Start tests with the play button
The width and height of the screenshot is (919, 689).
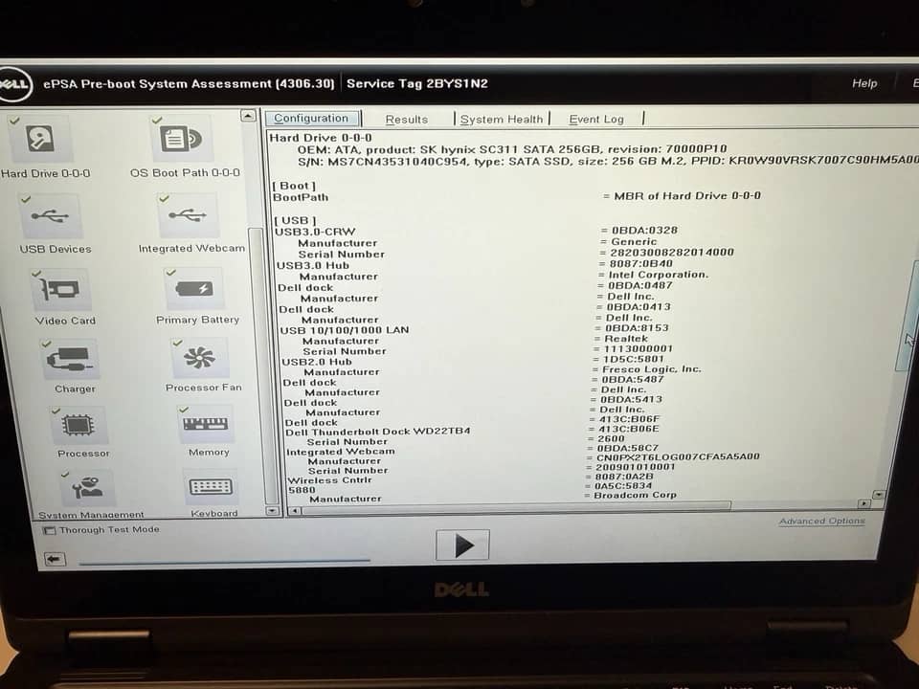click(462, 545)
